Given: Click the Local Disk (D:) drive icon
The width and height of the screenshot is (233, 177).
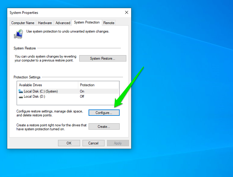Looking at the screenshot, I should [x=21, y=97].
